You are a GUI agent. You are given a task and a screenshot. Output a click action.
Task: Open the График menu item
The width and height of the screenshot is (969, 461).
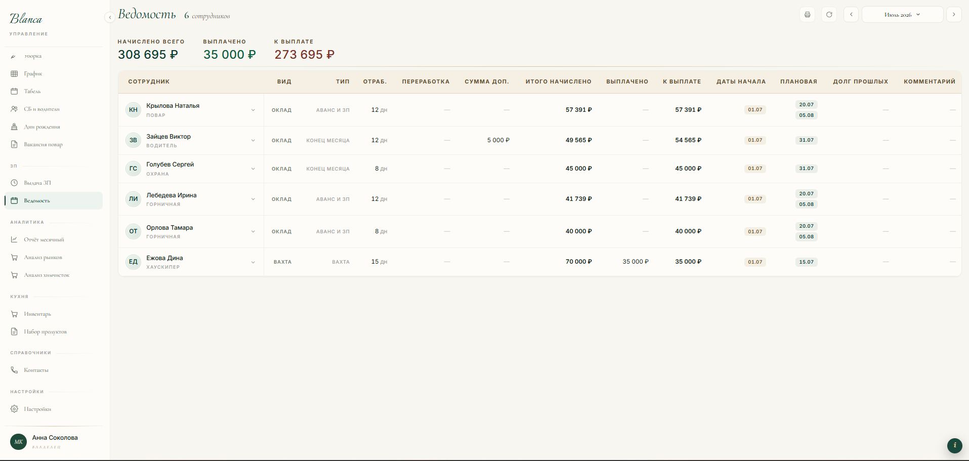(54, 74)
